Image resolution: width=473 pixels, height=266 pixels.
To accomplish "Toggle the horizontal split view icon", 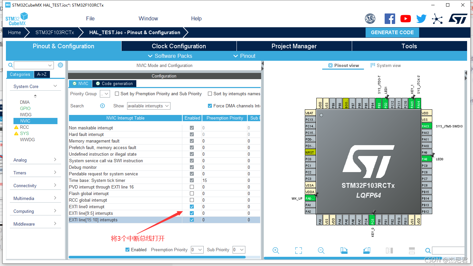I will click(412, 251).
